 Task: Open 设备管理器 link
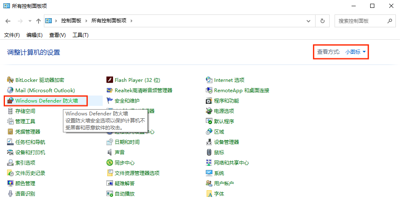(227, 142)
